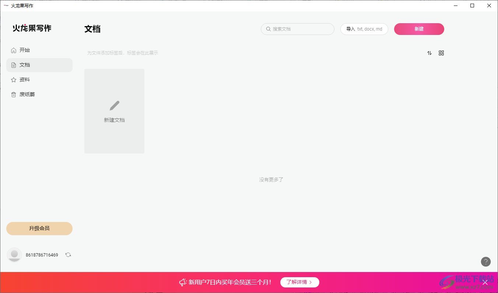498x293 pixels.
Task: Close the promotional banner
Action: point(485,282)
